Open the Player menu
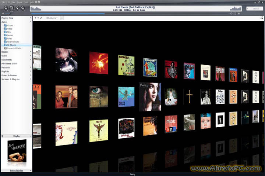Image resolution: width=265 pixels, height=176 pixels. pyautogui.click(x=20, y=2)
